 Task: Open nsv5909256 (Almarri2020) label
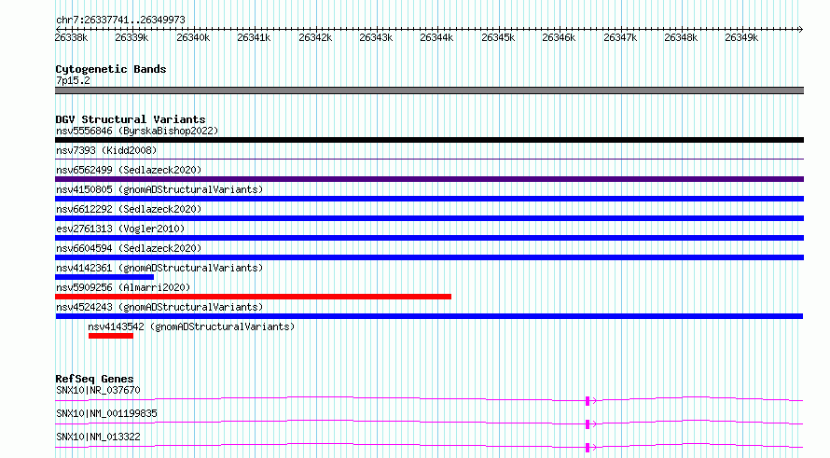(123, 287)
